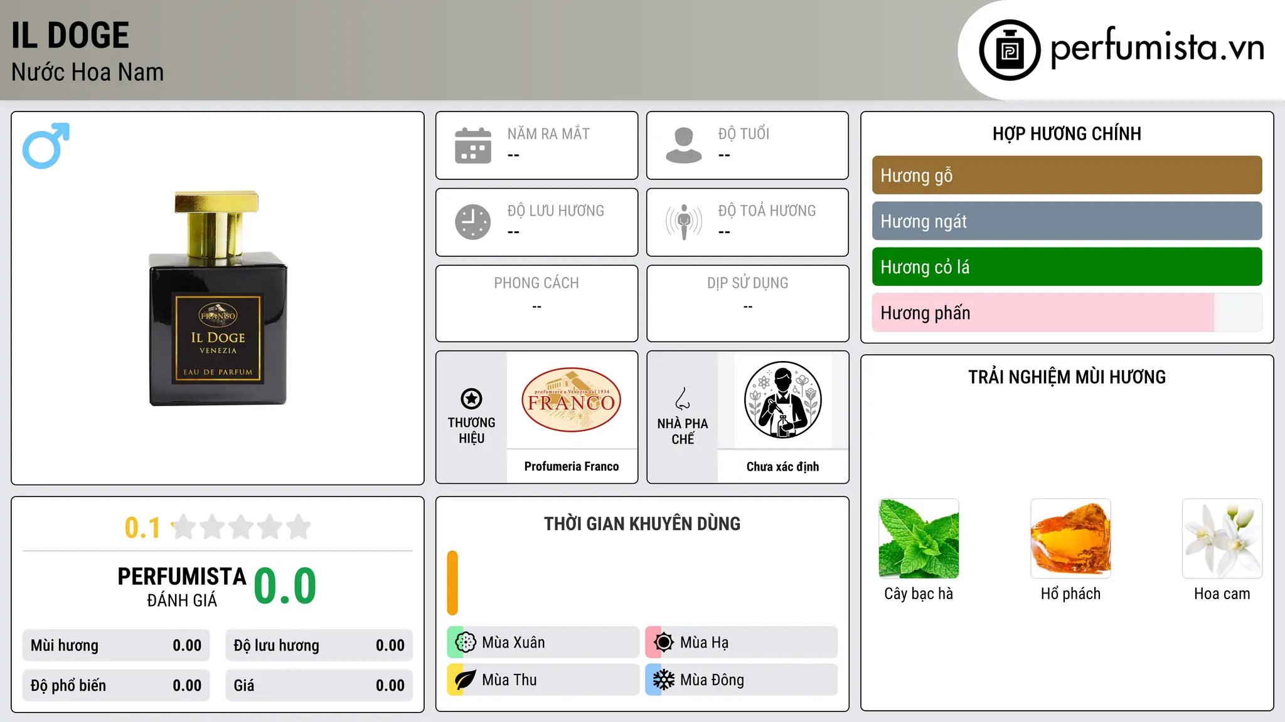This screenshot has width=1285, height=722.
Task: Click the sun icon for Mùa Hạ
Action: 664,642
